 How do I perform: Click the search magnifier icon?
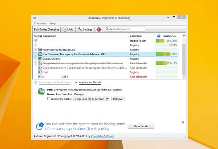[x=107, y=29]
